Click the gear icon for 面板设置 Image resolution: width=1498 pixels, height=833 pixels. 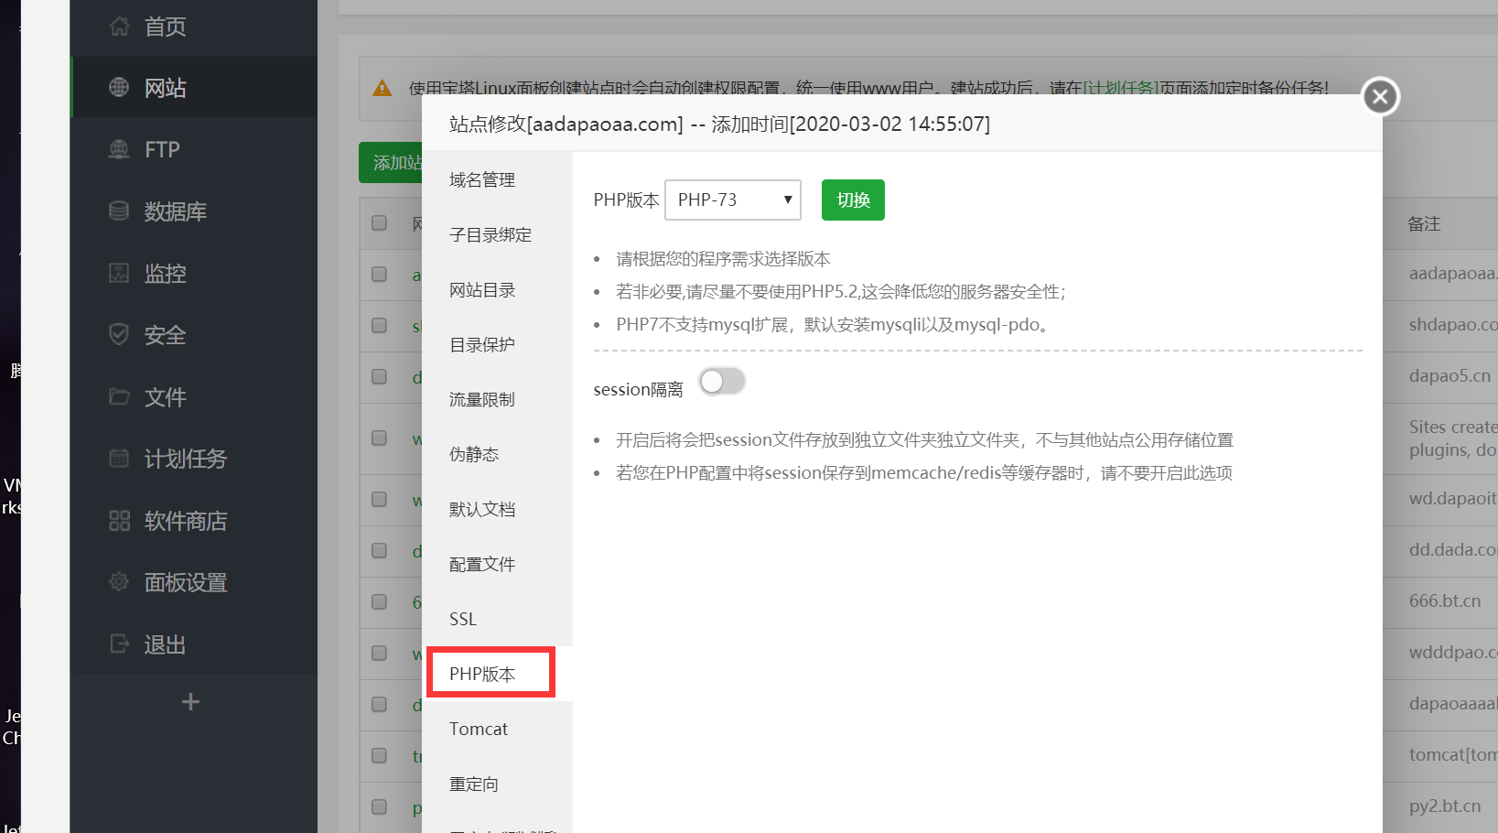coord(119,582)
